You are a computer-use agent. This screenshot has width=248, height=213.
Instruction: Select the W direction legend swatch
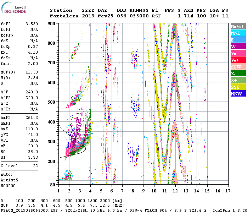tap(238, 47)
